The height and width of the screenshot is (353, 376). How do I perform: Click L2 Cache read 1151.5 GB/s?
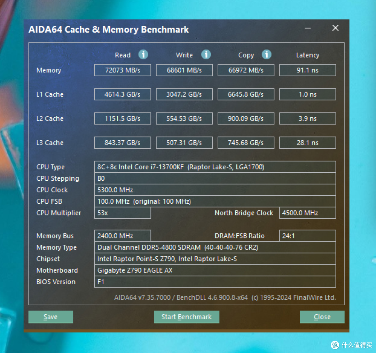pos(123,119)
